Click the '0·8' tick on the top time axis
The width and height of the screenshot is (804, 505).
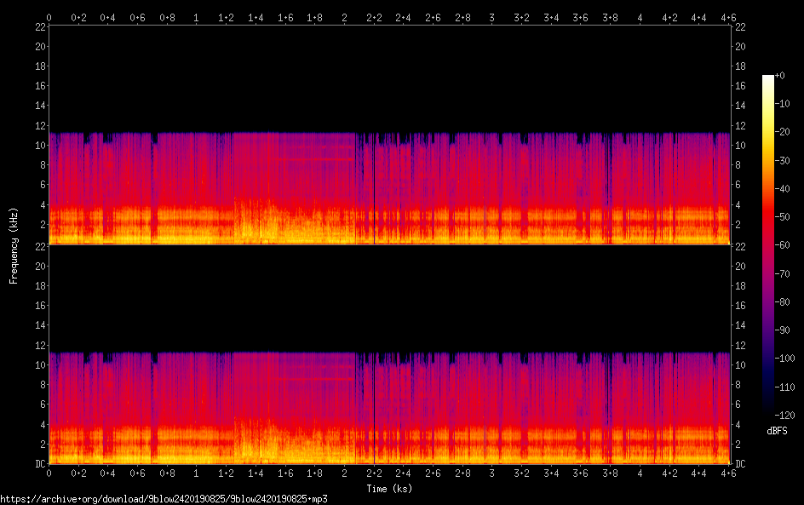[x=167, y=17]
